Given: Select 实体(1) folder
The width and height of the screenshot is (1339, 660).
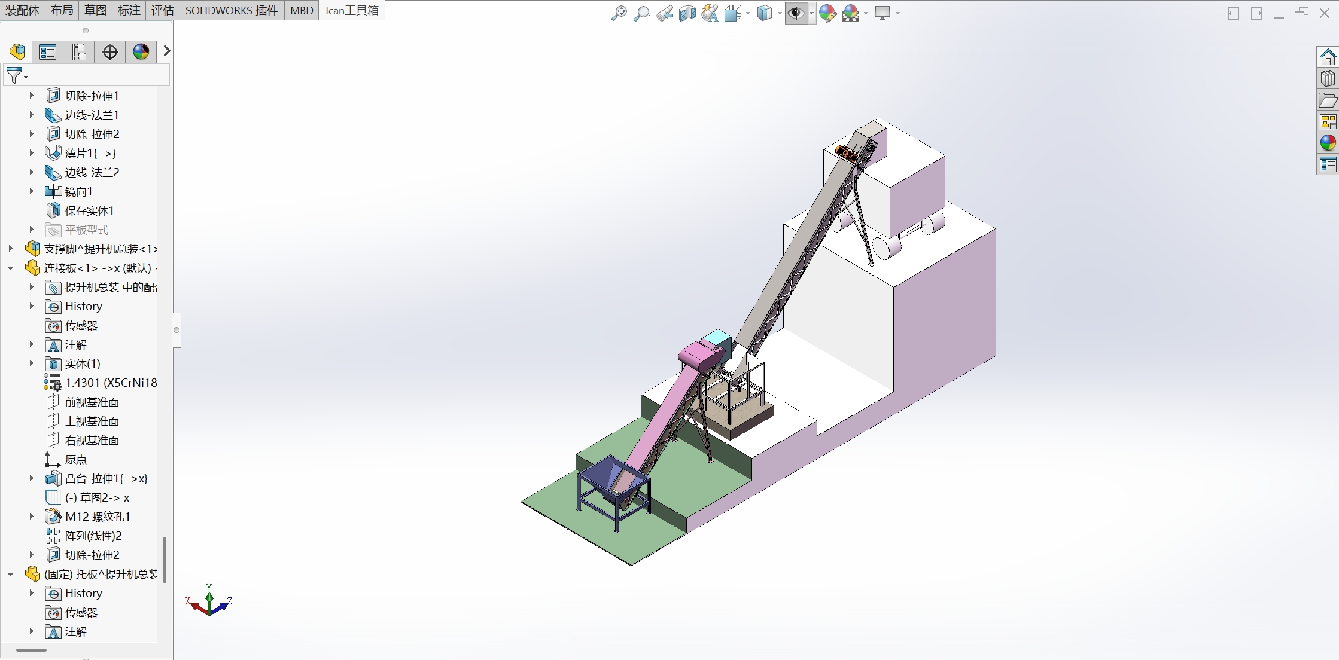Looking at the screenshot, I should (x=83, y=363).
